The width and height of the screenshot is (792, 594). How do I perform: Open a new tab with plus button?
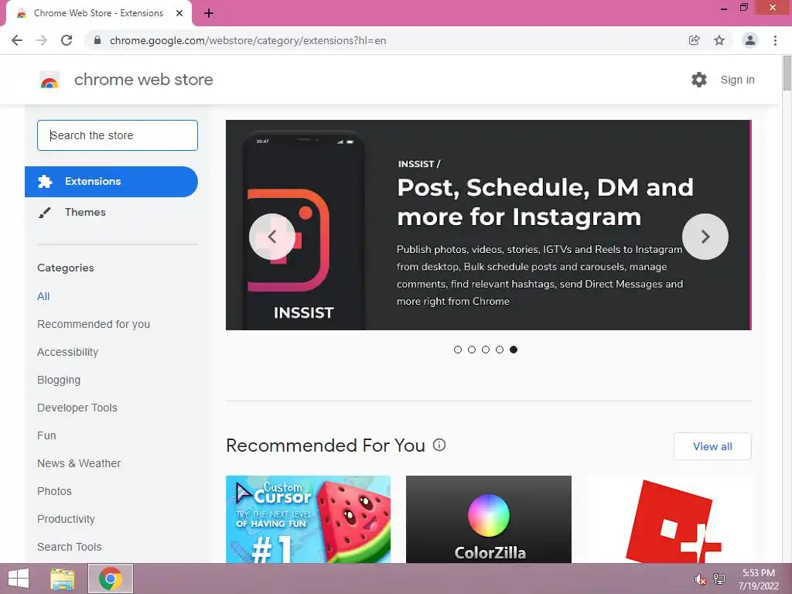[209, 13]
